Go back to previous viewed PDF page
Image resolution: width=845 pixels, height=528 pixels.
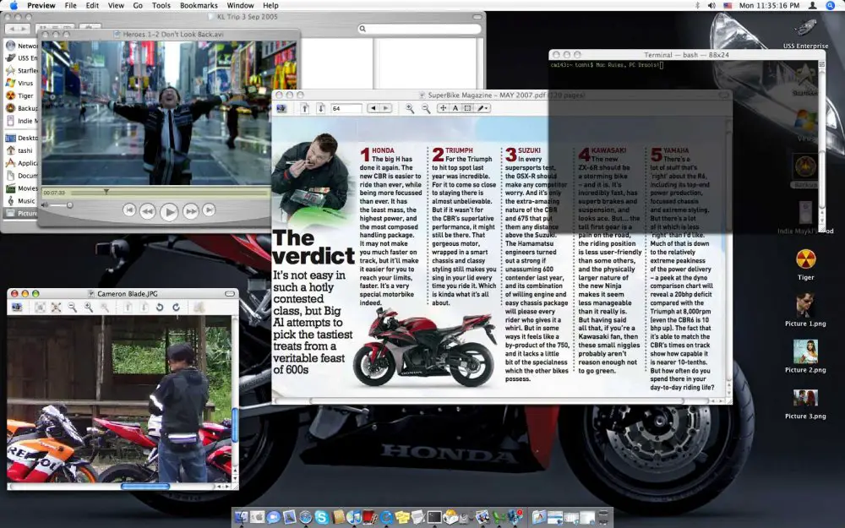point(373,108)
